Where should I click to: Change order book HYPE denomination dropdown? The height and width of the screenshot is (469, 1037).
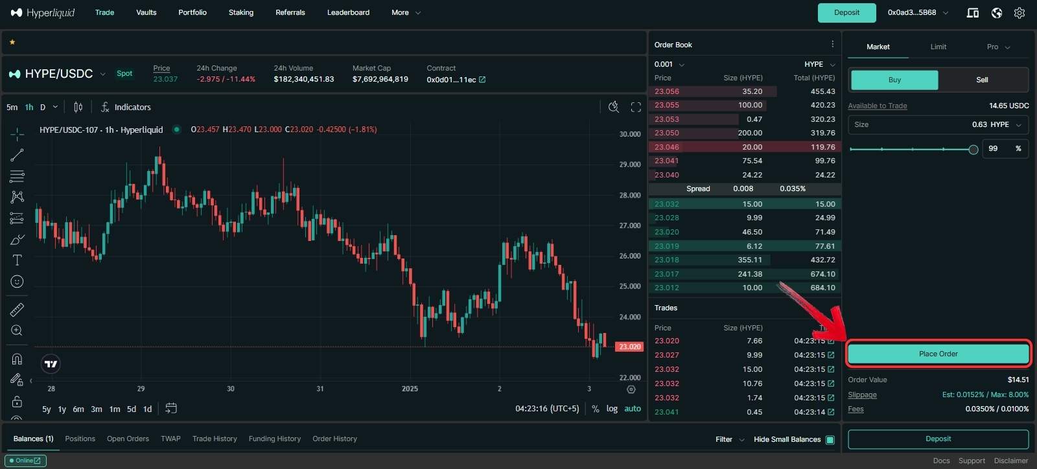pos(820,64)
